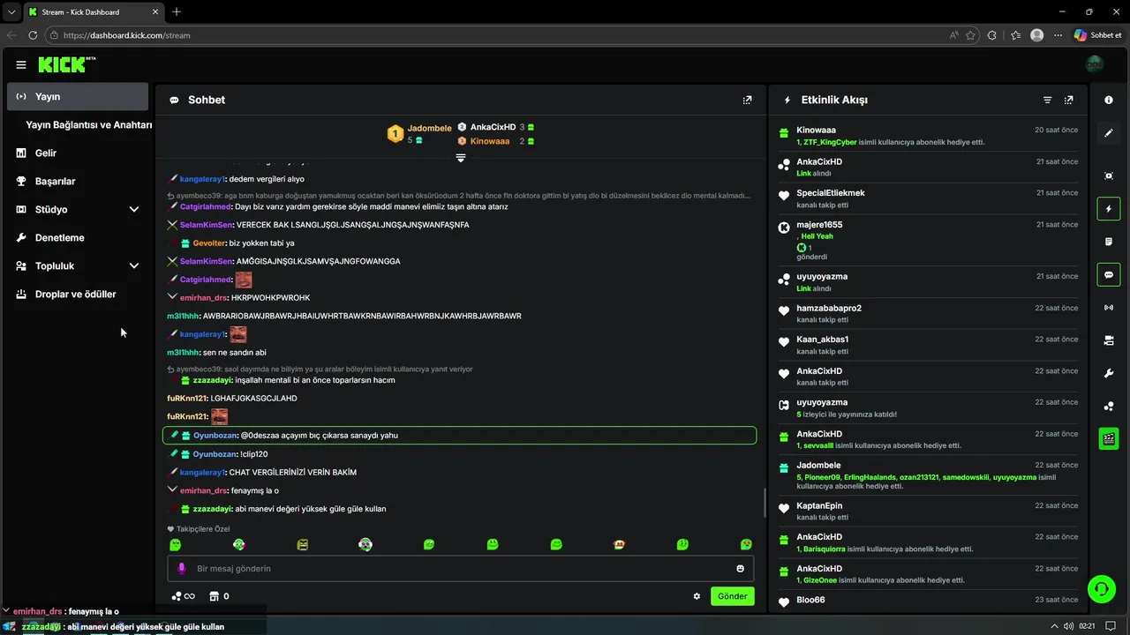
Task: Click the chat panel vertical scrollbar
Action: tap(764, 504)
